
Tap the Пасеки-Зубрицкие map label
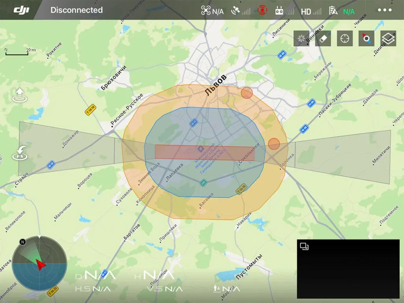pos(335,99)
